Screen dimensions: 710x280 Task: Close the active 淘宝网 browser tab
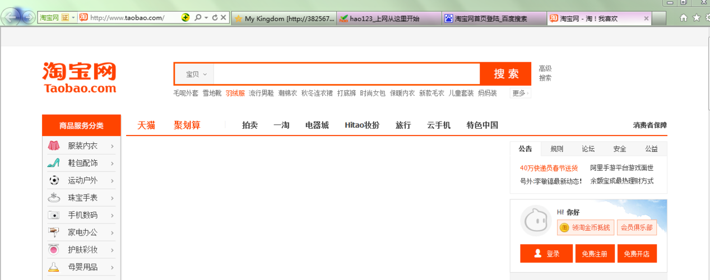[x=646, y=18]
